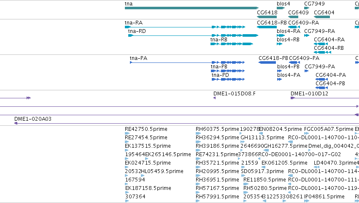This screenshot has height=203, width=359.
Task: Select CG6404-RB transcript label
Action: click(x=329, y=48)
